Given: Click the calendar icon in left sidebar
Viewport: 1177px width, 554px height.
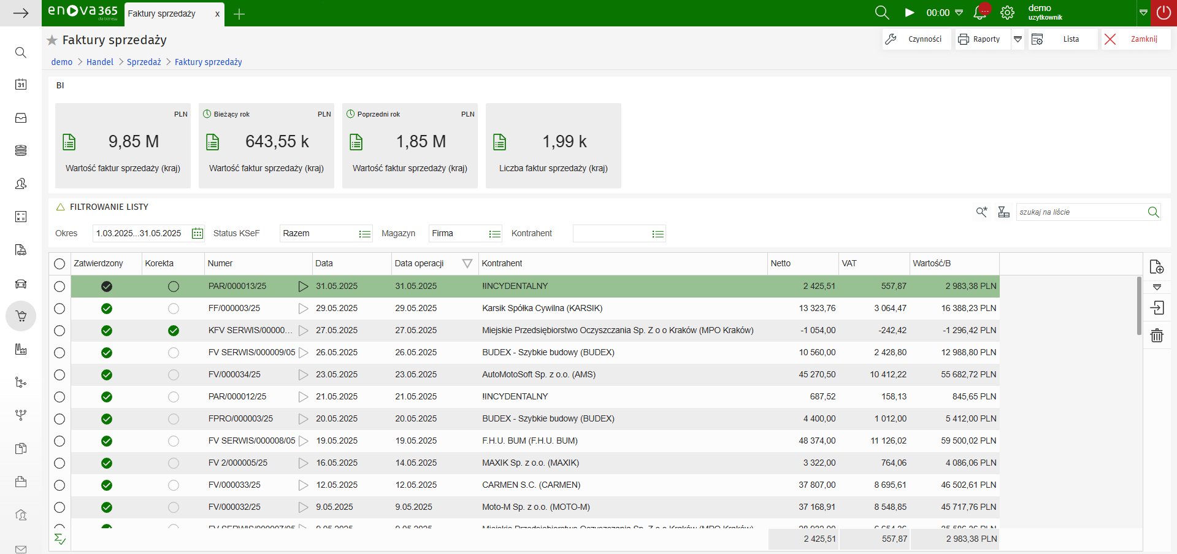Looking at the screenshot, I should pos(21,85).
